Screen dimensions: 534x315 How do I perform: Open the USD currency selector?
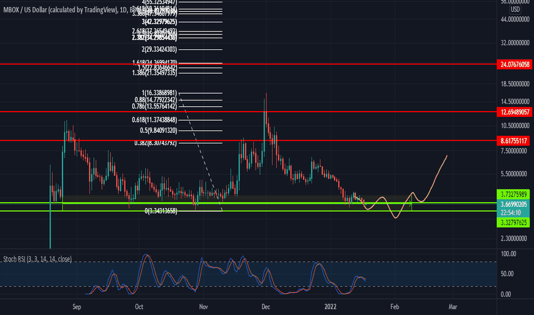tap(515, 9)
